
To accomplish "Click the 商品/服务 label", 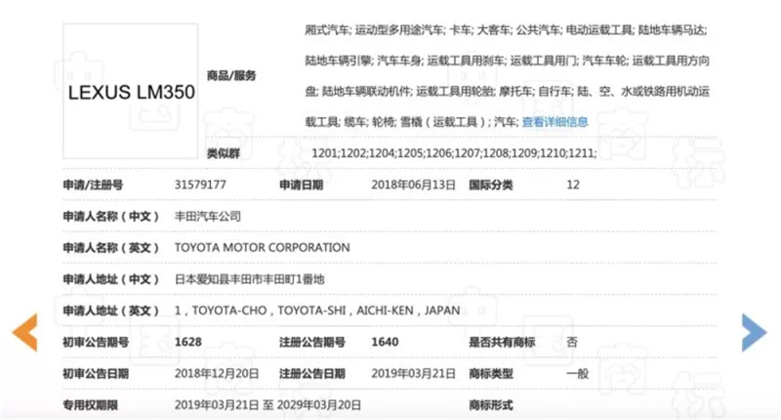I will click(231, 75).
